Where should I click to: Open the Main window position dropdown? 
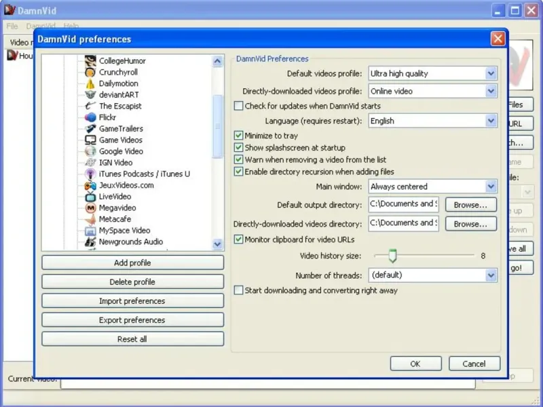pos(491,187)
